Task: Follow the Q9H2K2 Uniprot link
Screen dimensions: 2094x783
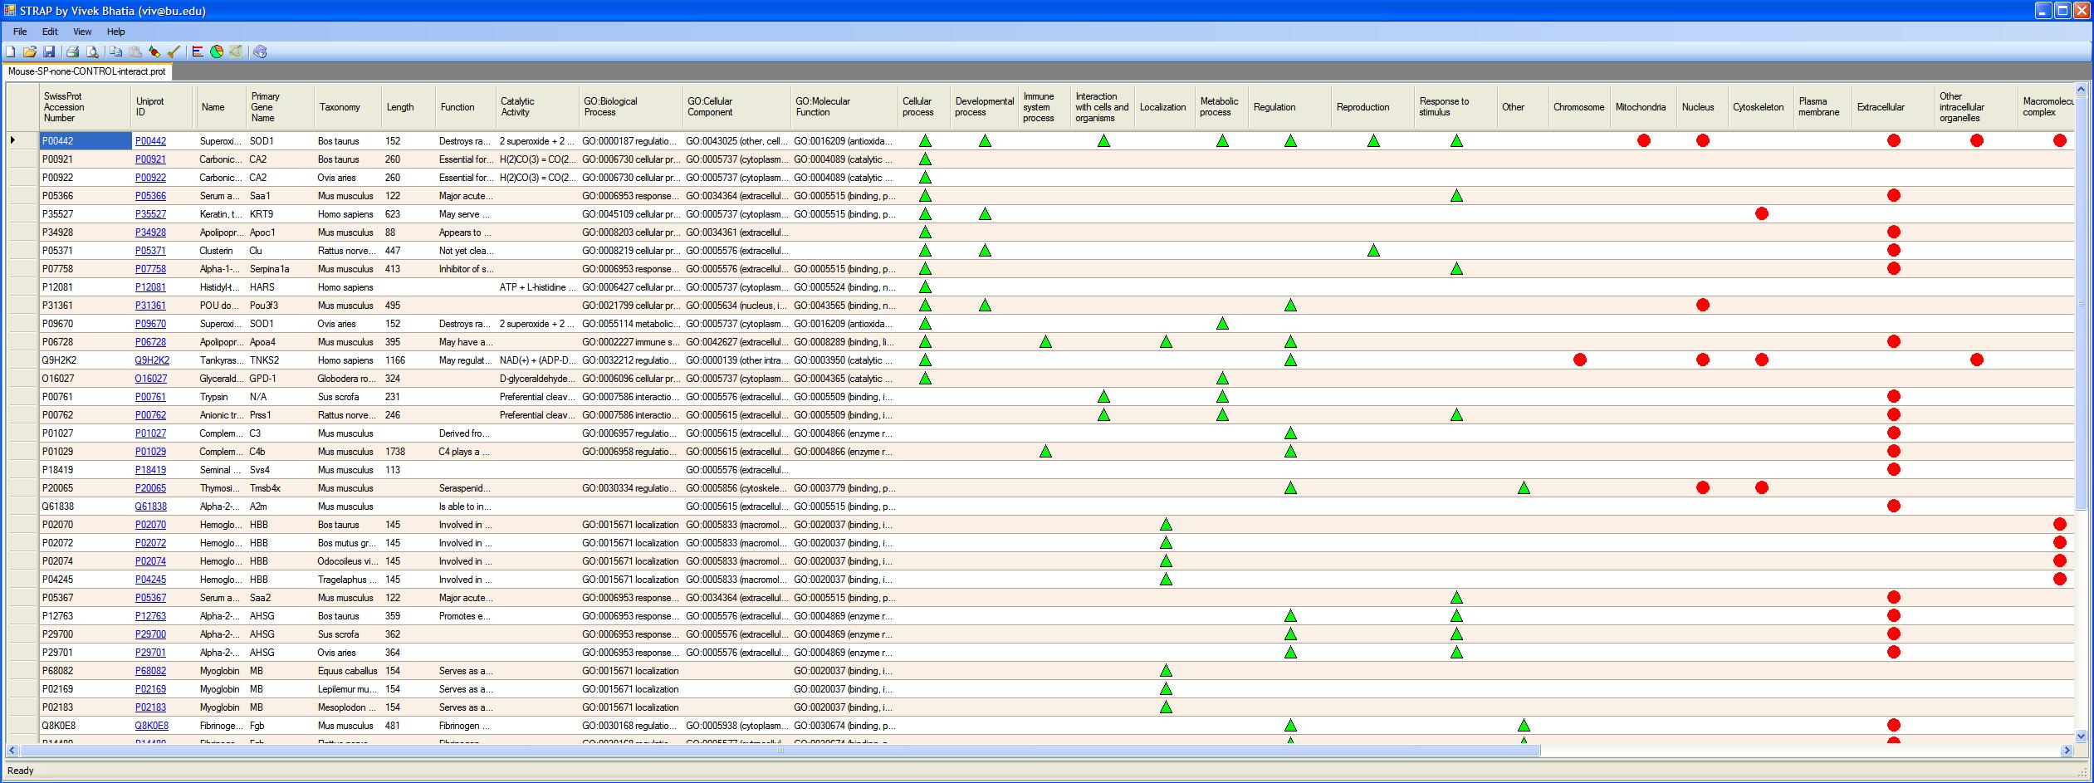Action: click(152, 360)
